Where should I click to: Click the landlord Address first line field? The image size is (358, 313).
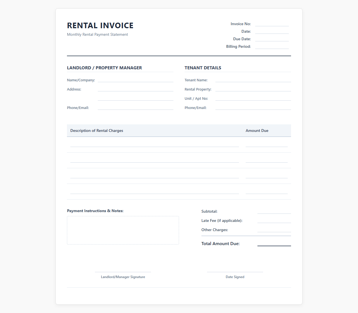coord(136,89)
